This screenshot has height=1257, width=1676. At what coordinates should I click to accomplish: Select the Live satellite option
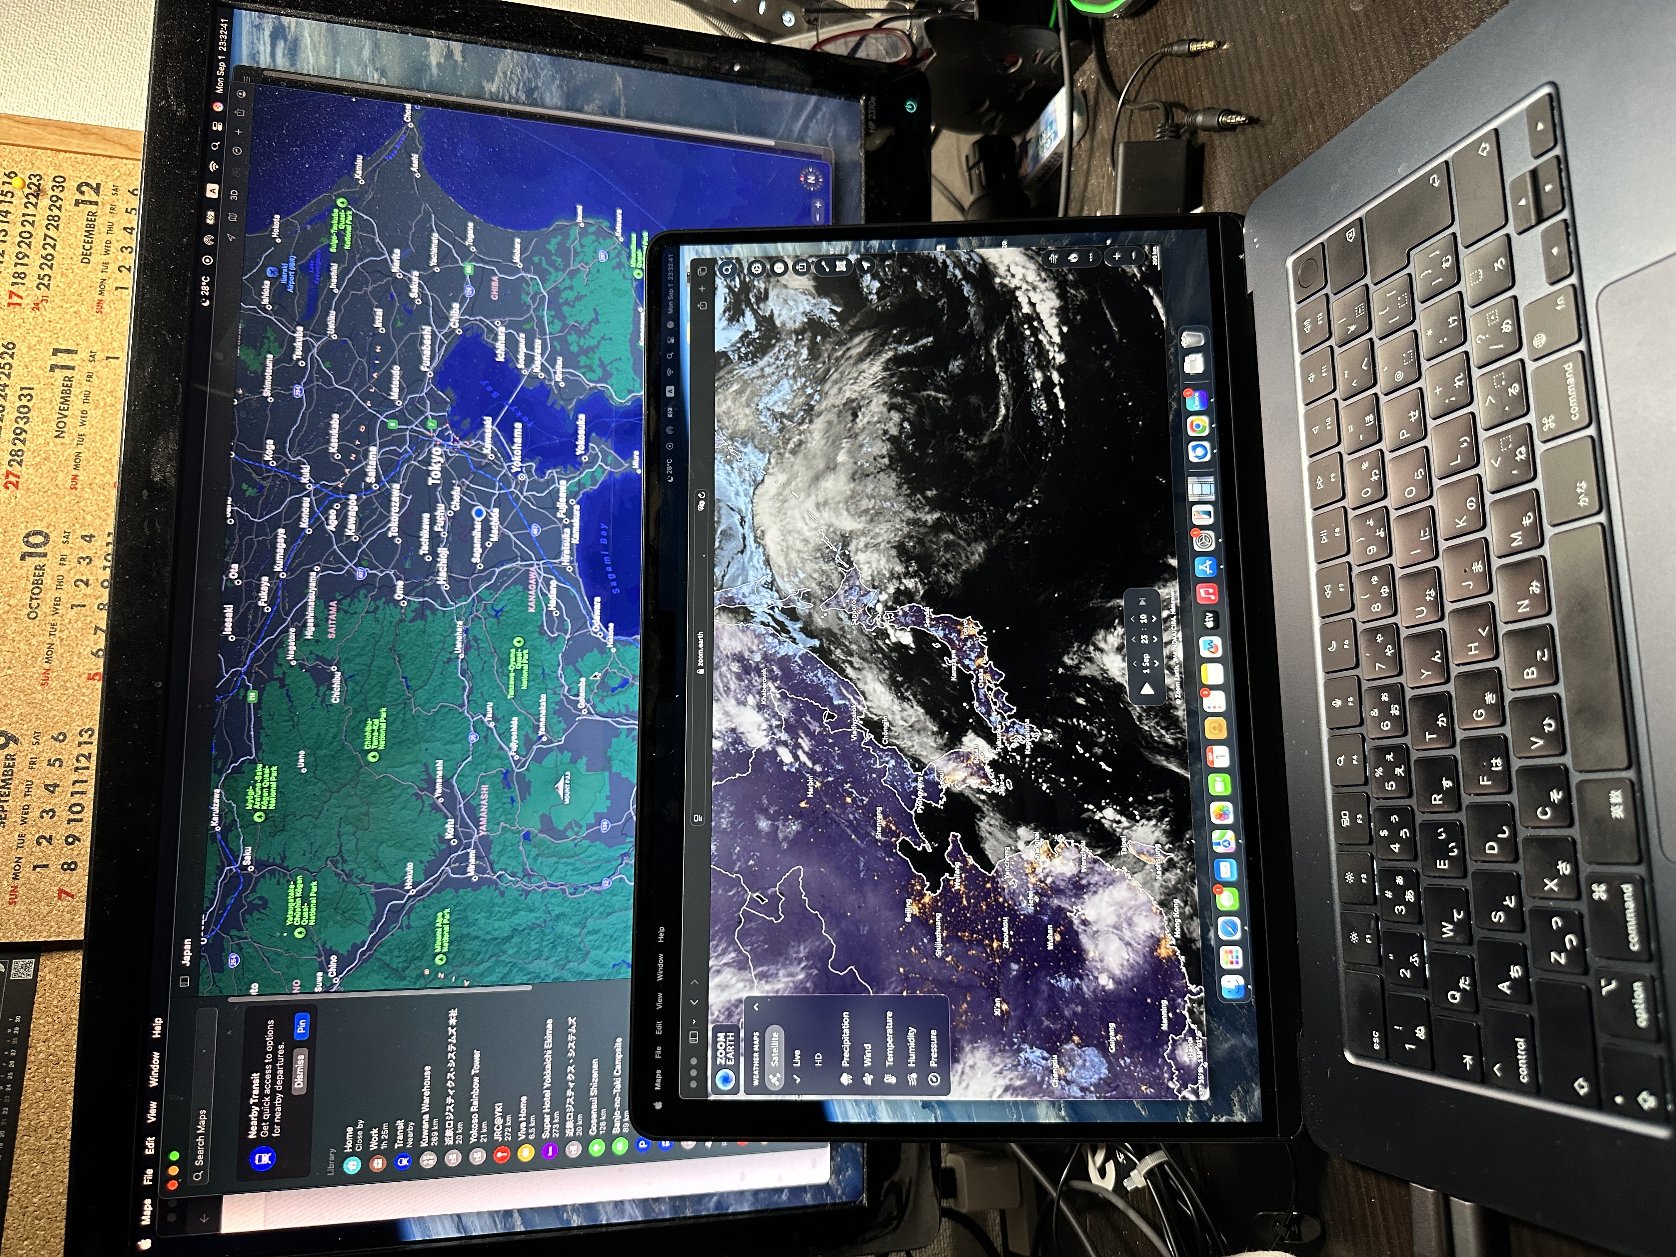(796, 1058)
